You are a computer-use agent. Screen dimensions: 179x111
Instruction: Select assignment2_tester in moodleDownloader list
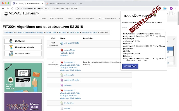click(132, 54)
